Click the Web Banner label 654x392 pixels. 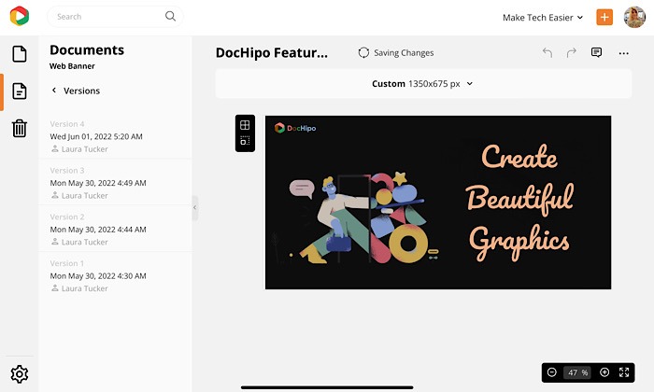(72, 66)
